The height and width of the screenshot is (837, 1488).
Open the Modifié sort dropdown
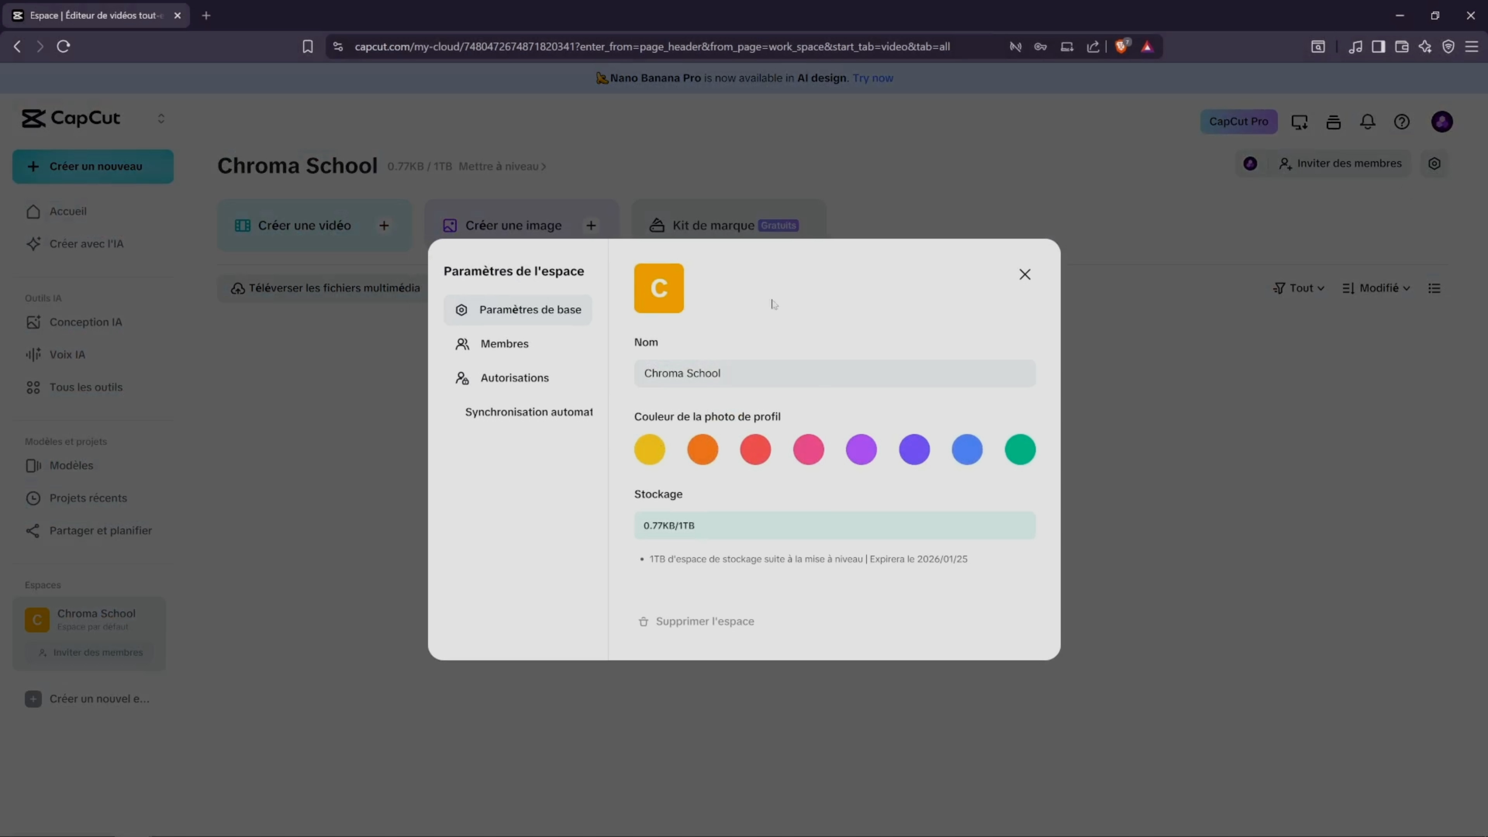[1376, 288]
